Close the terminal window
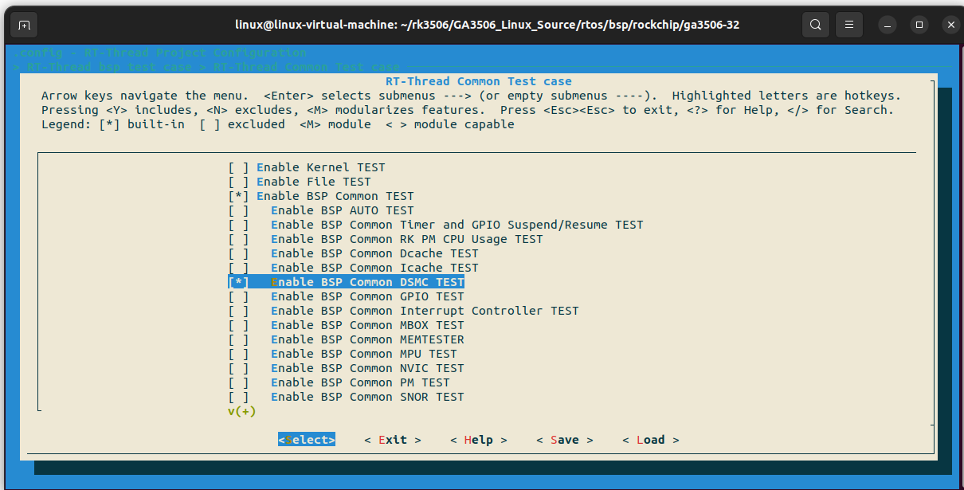 pos(950,25)
